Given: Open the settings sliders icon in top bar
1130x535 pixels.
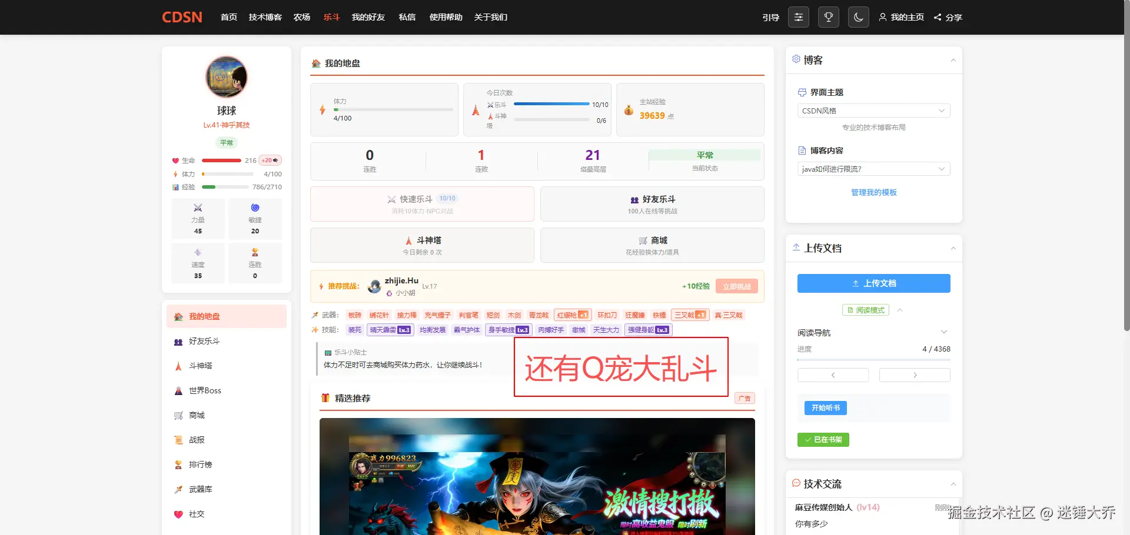Looking at the screenshot, I should pos(799,17).
